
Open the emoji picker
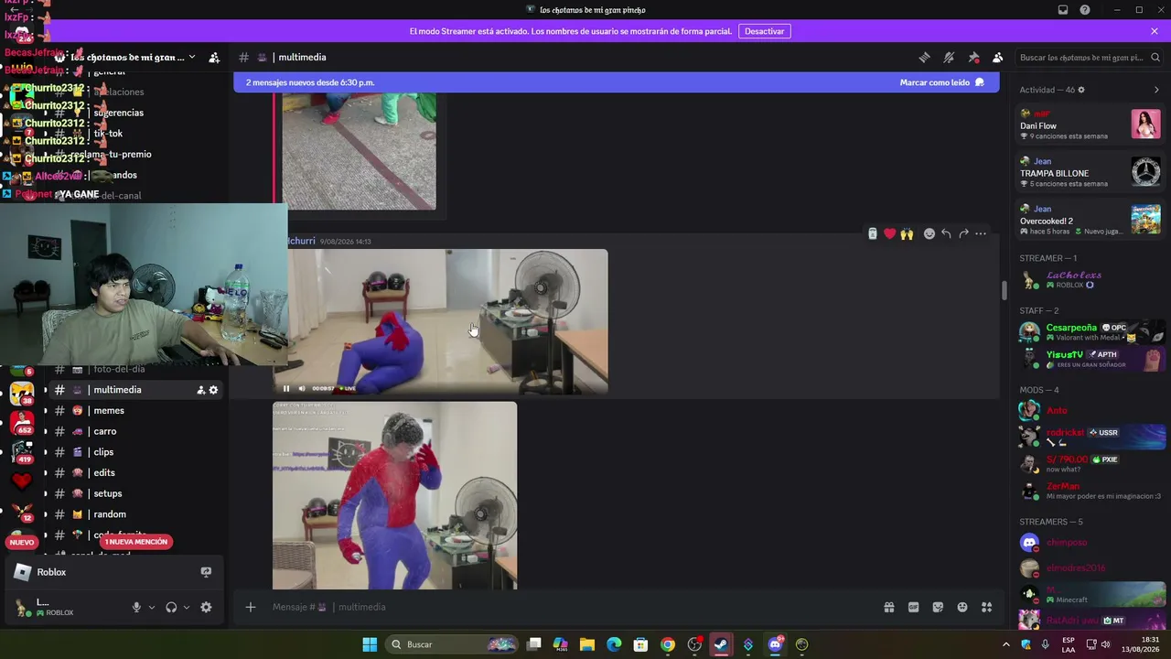click(x=962, y=607)
